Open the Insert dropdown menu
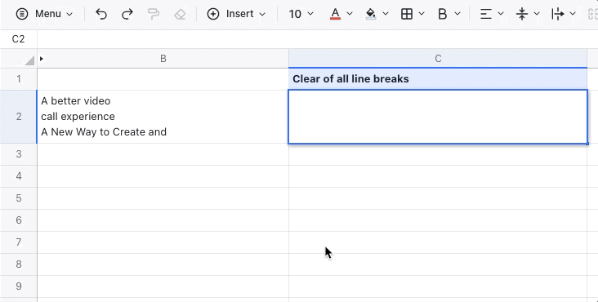 236,14
